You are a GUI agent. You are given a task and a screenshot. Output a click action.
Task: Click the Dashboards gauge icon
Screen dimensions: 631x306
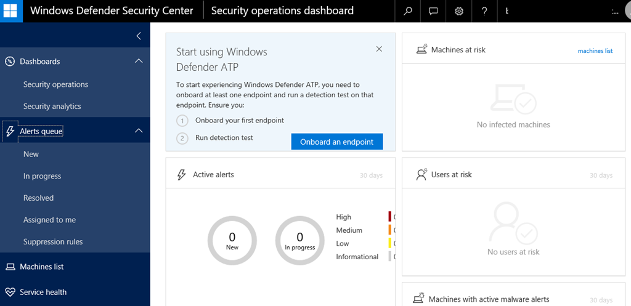(x=10, y=62)
